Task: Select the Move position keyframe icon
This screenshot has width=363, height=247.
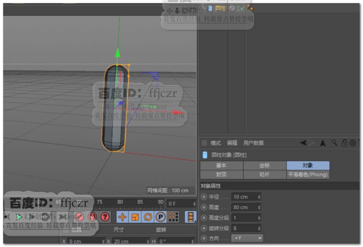Action: coord(122,217)
